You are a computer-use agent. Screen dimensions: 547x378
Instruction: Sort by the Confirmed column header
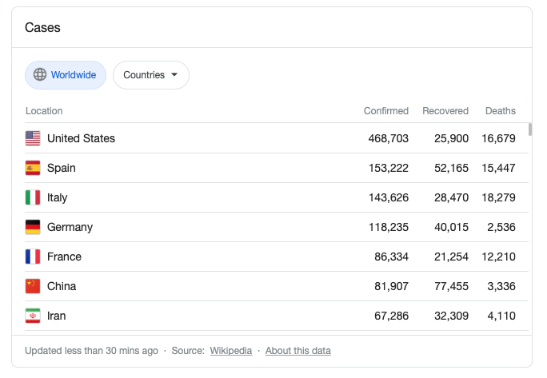point(385,111)
